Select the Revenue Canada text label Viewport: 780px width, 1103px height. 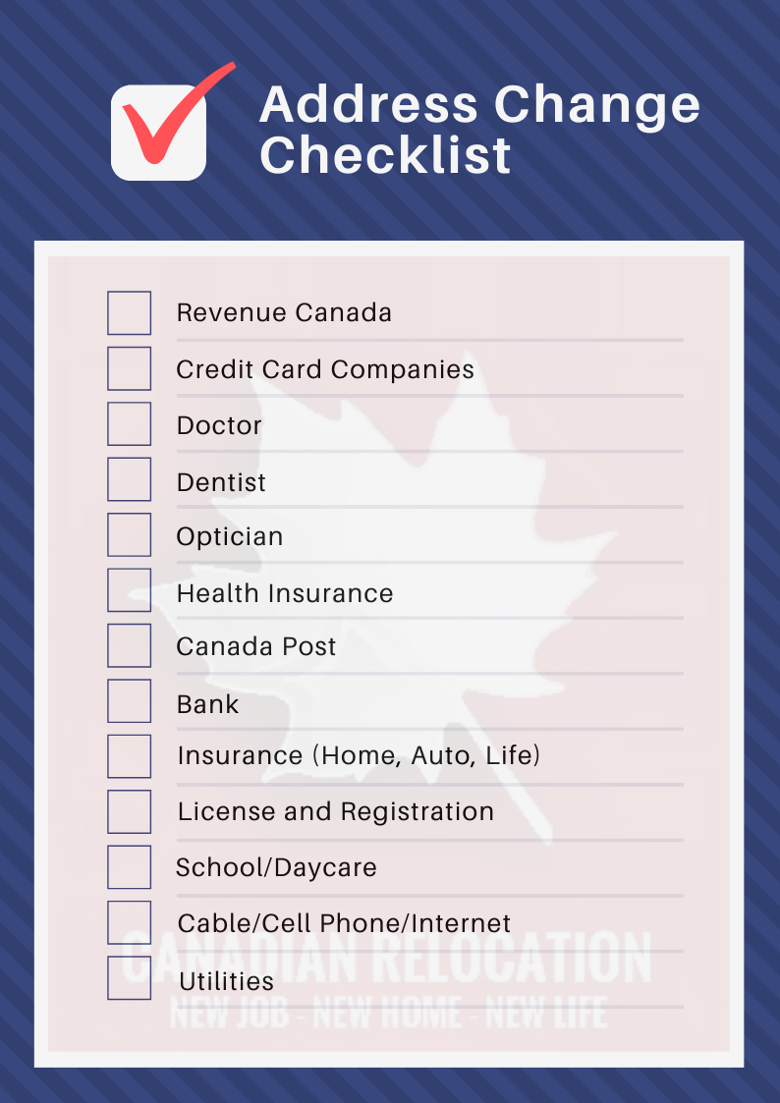click(x=284, y=313)
